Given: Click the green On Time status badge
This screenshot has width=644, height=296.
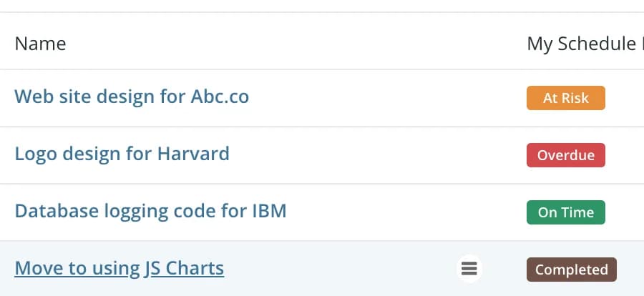Looking at the screenshot, I should tap(565, 212).
